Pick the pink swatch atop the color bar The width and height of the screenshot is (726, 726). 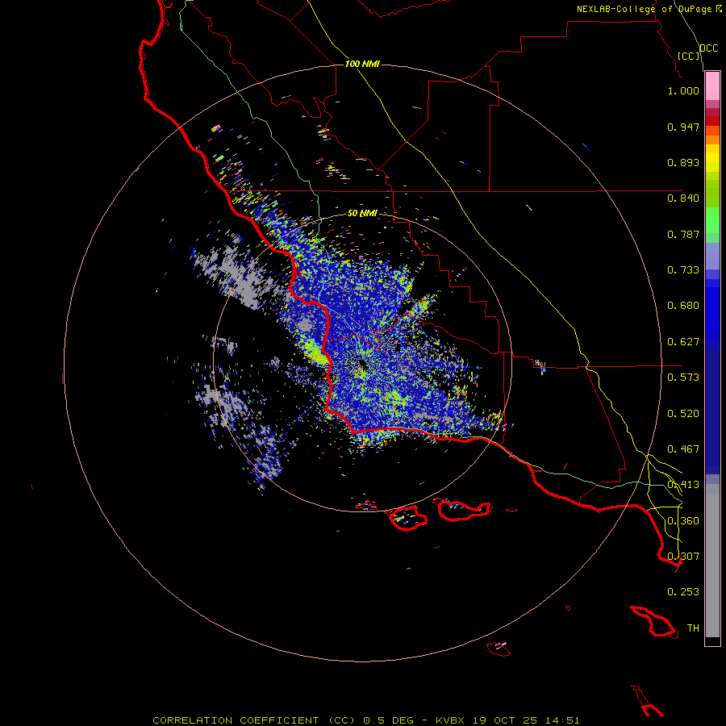pyautogui.click(x=712, y=86)
